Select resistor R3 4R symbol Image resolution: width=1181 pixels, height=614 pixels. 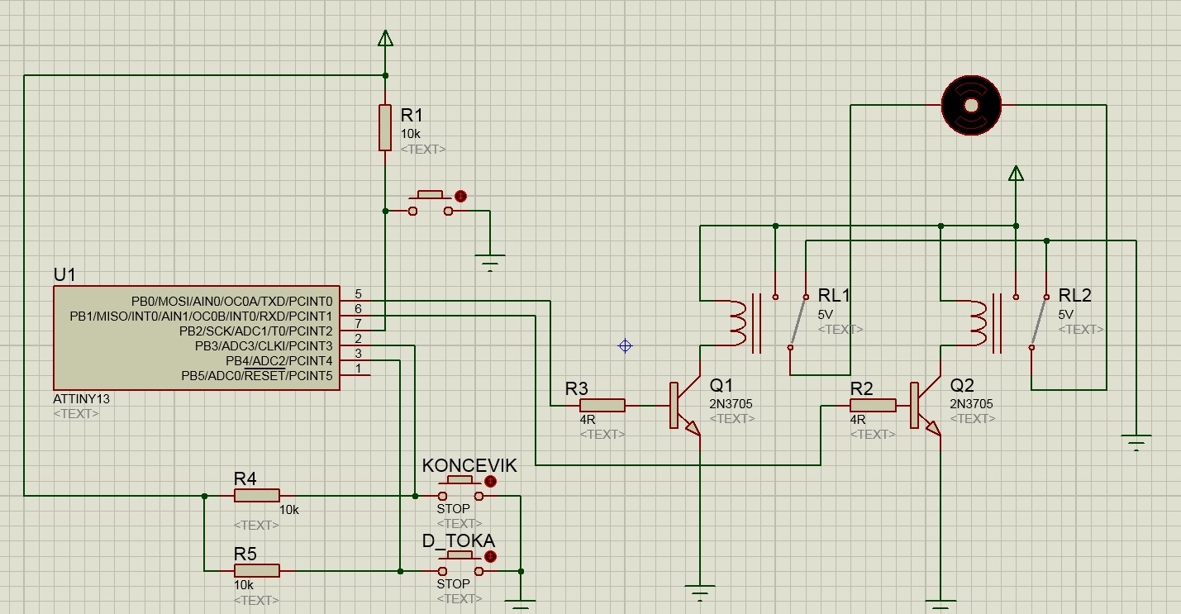pos(602,405)
